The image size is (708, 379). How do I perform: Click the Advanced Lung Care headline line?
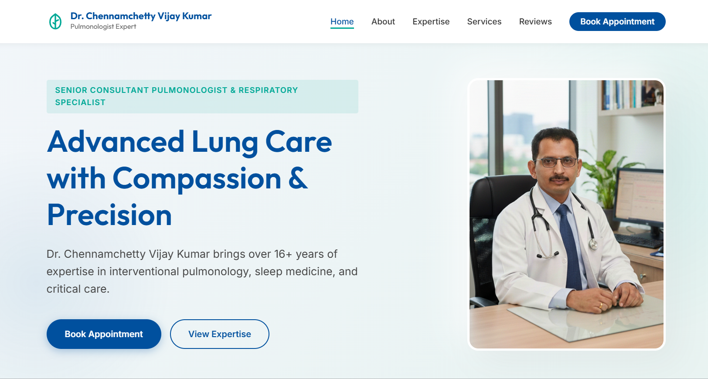[x=190, y=142]
